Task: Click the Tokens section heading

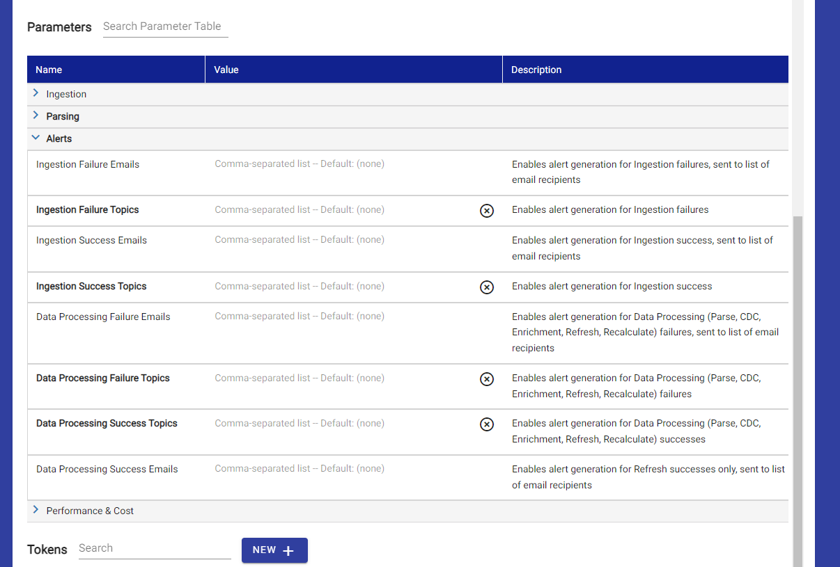Action: (x=47, y=550)
